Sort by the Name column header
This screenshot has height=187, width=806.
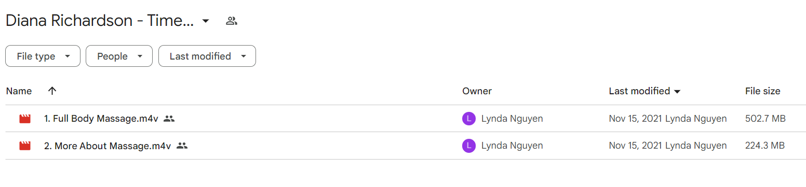coord(19,91)
